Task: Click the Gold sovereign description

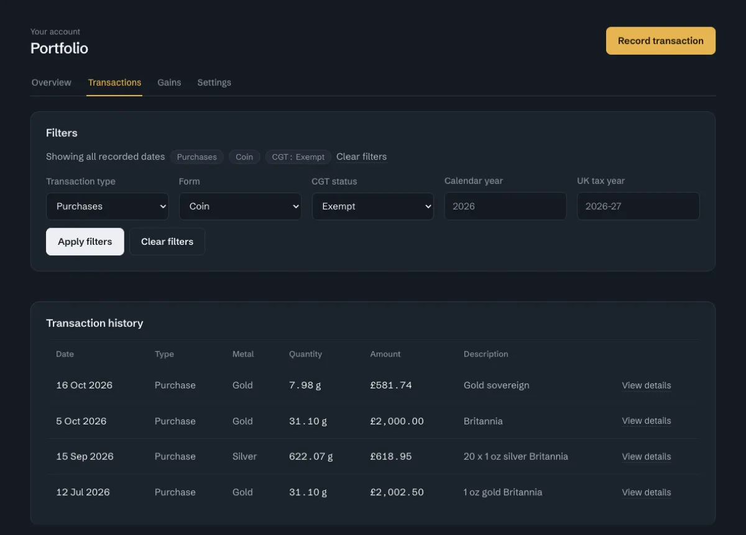Action: [497, 385]
